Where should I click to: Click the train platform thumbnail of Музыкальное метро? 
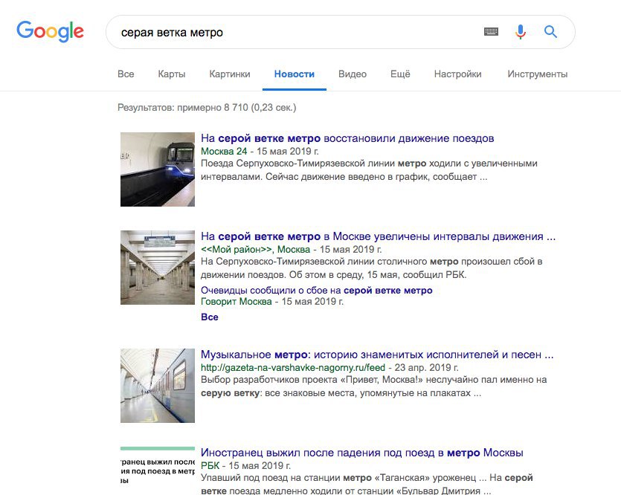158,386
